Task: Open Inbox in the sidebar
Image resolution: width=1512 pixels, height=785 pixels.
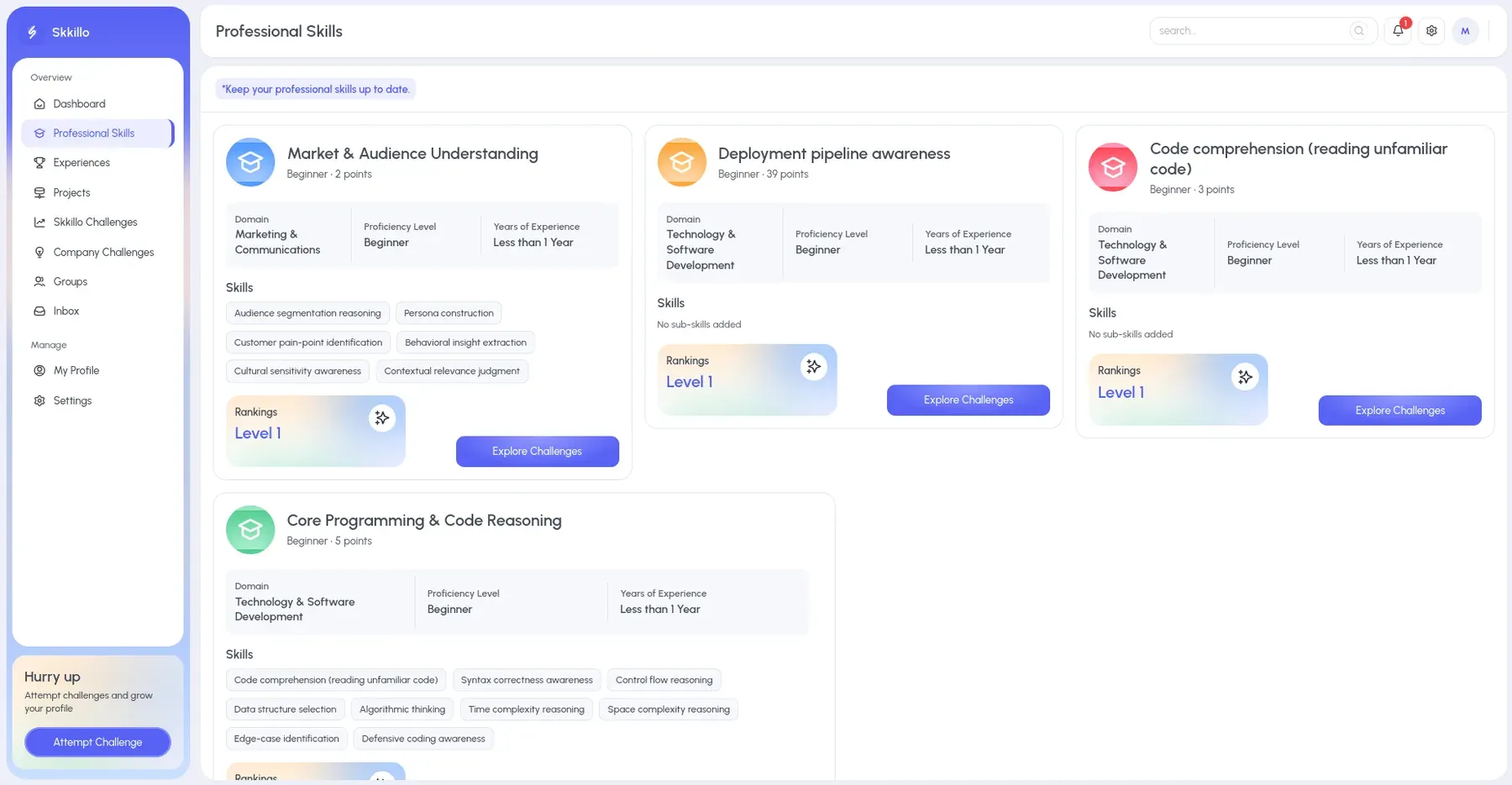Action: pos(97,311)
